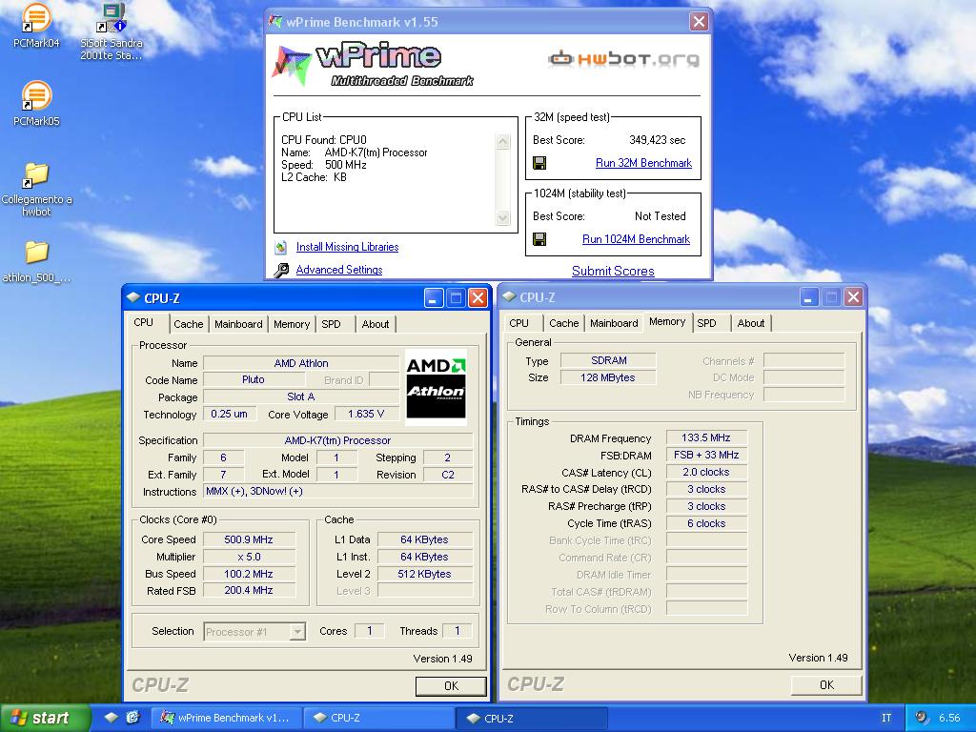Click the Code Name 'Pluto' field
Screen dimensions: 976x732
254,379
